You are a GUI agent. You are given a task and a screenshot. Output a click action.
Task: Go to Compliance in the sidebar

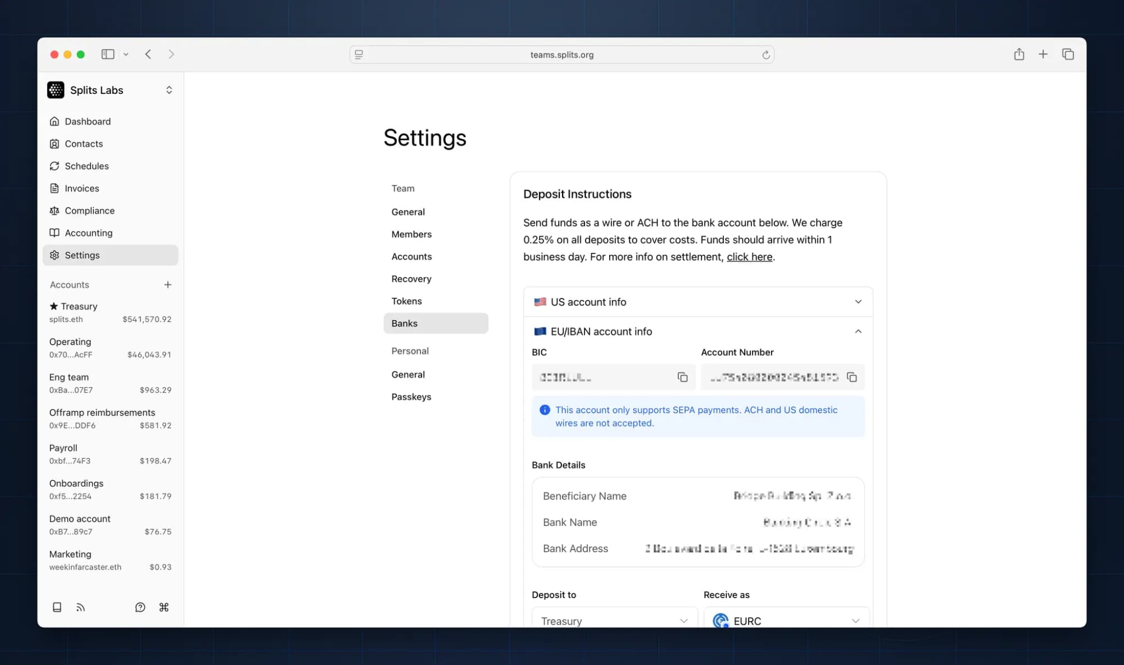coord(89,211)
